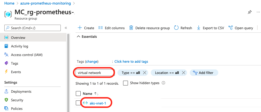This screenshot has width=261, height=112.
Task: Open the Location == all filter
Action: (167, 73)
